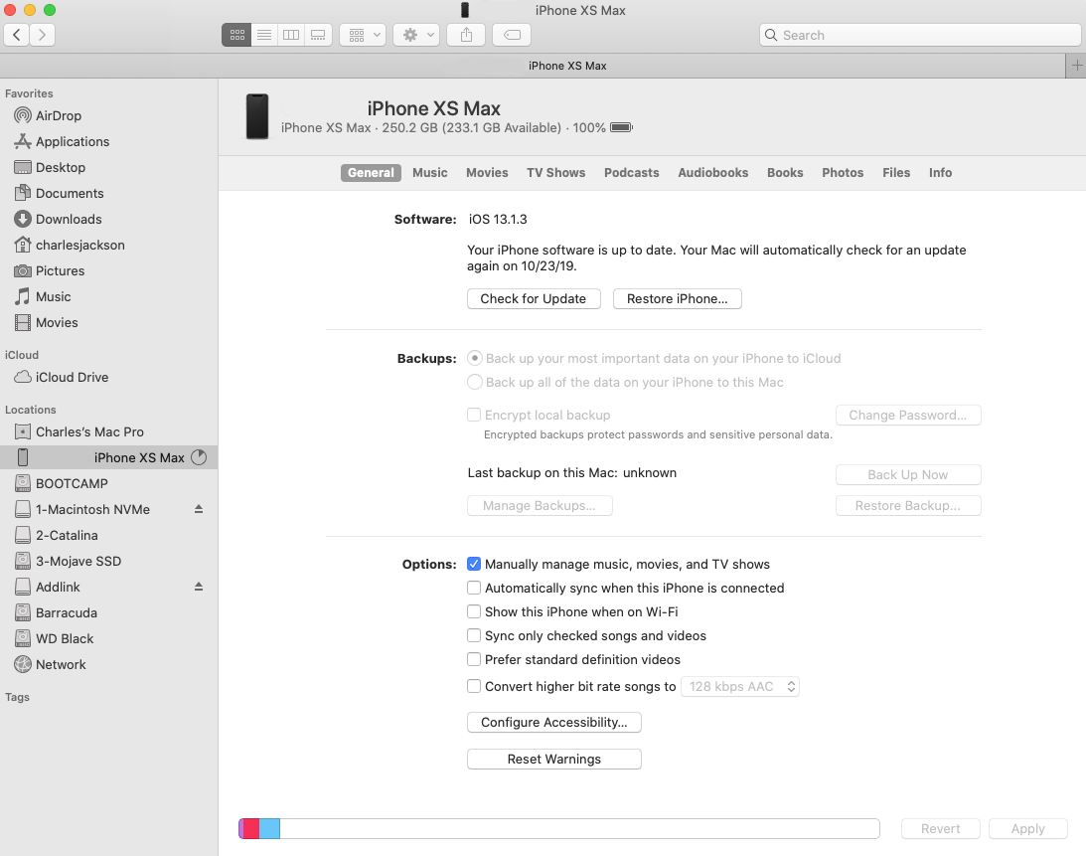Viewport: 1086px width, 856px height.
Task: Open AirDrop in the sidebar
Action: coord(108,115)
